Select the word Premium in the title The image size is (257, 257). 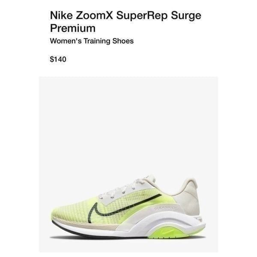coord(73,28)
